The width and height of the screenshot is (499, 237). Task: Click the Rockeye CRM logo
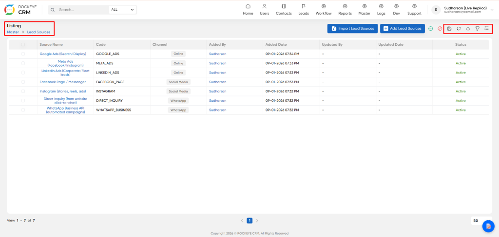20,10
